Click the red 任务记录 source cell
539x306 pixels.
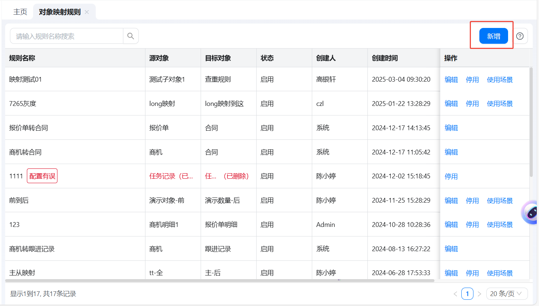point(173,176)
